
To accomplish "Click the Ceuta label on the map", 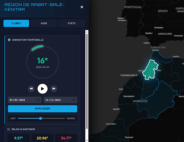I will click(155, 50).
